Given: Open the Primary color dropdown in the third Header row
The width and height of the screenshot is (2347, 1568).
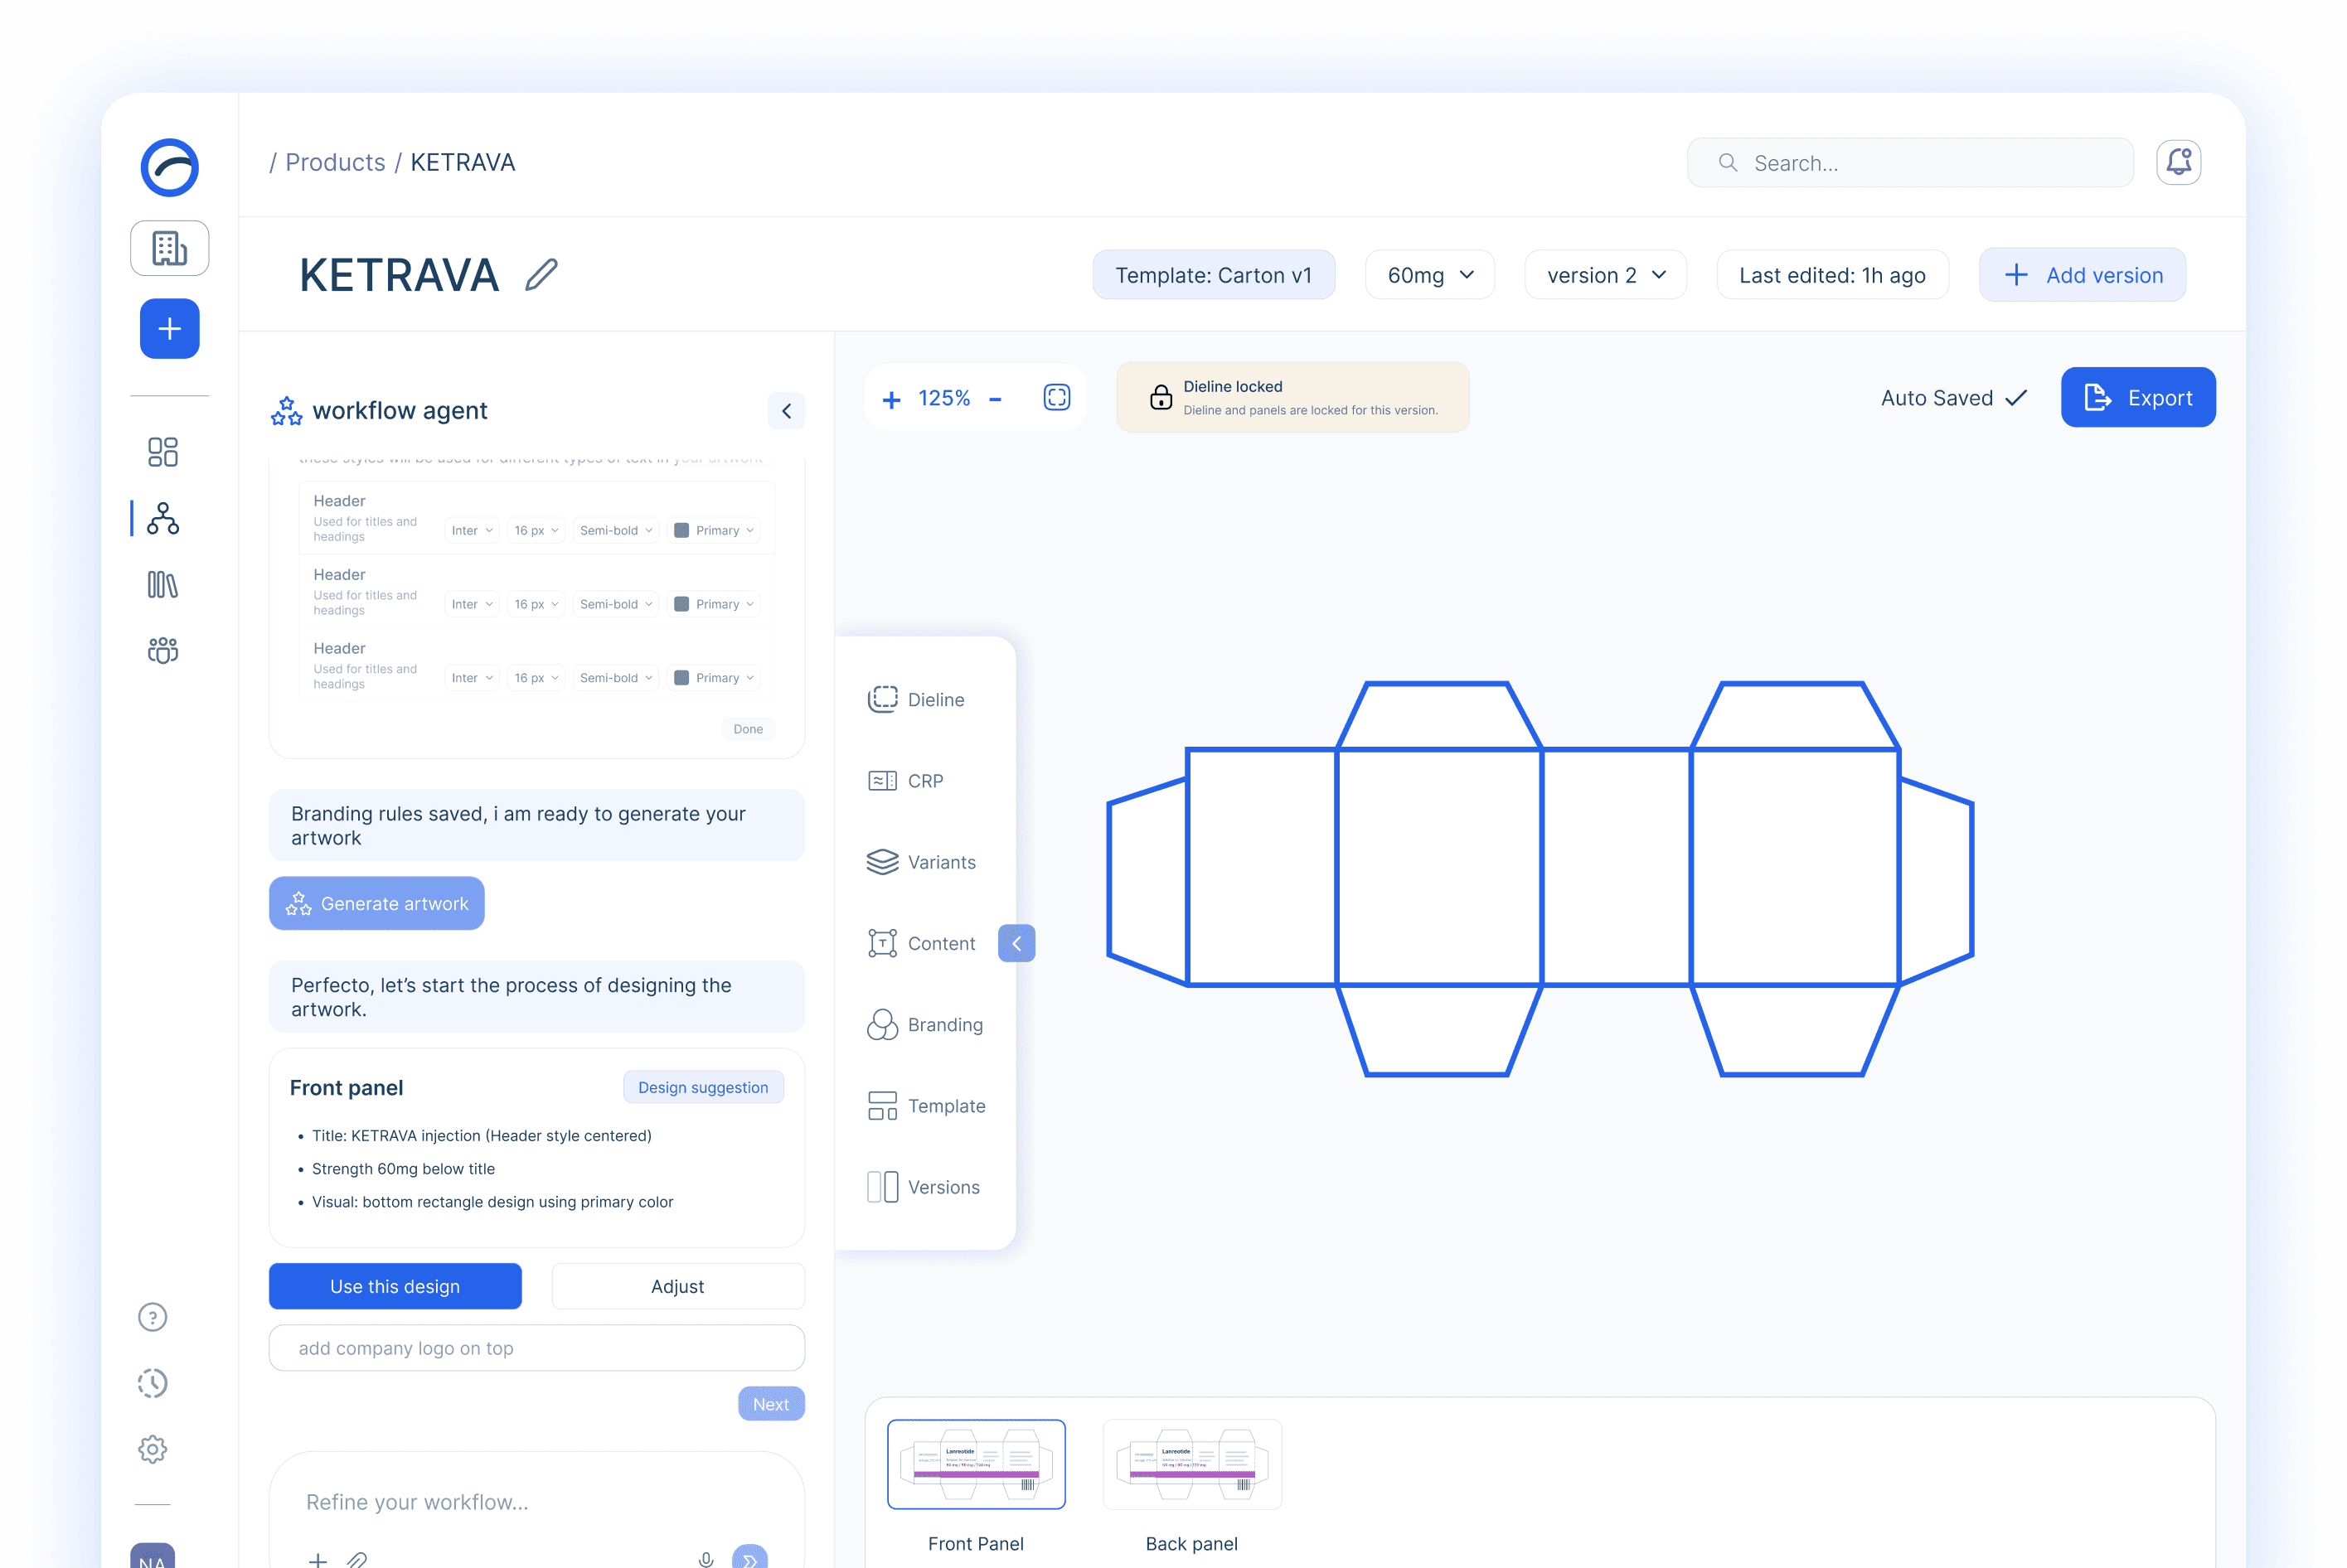Looking at the screenshot, I should pos(715,678).
